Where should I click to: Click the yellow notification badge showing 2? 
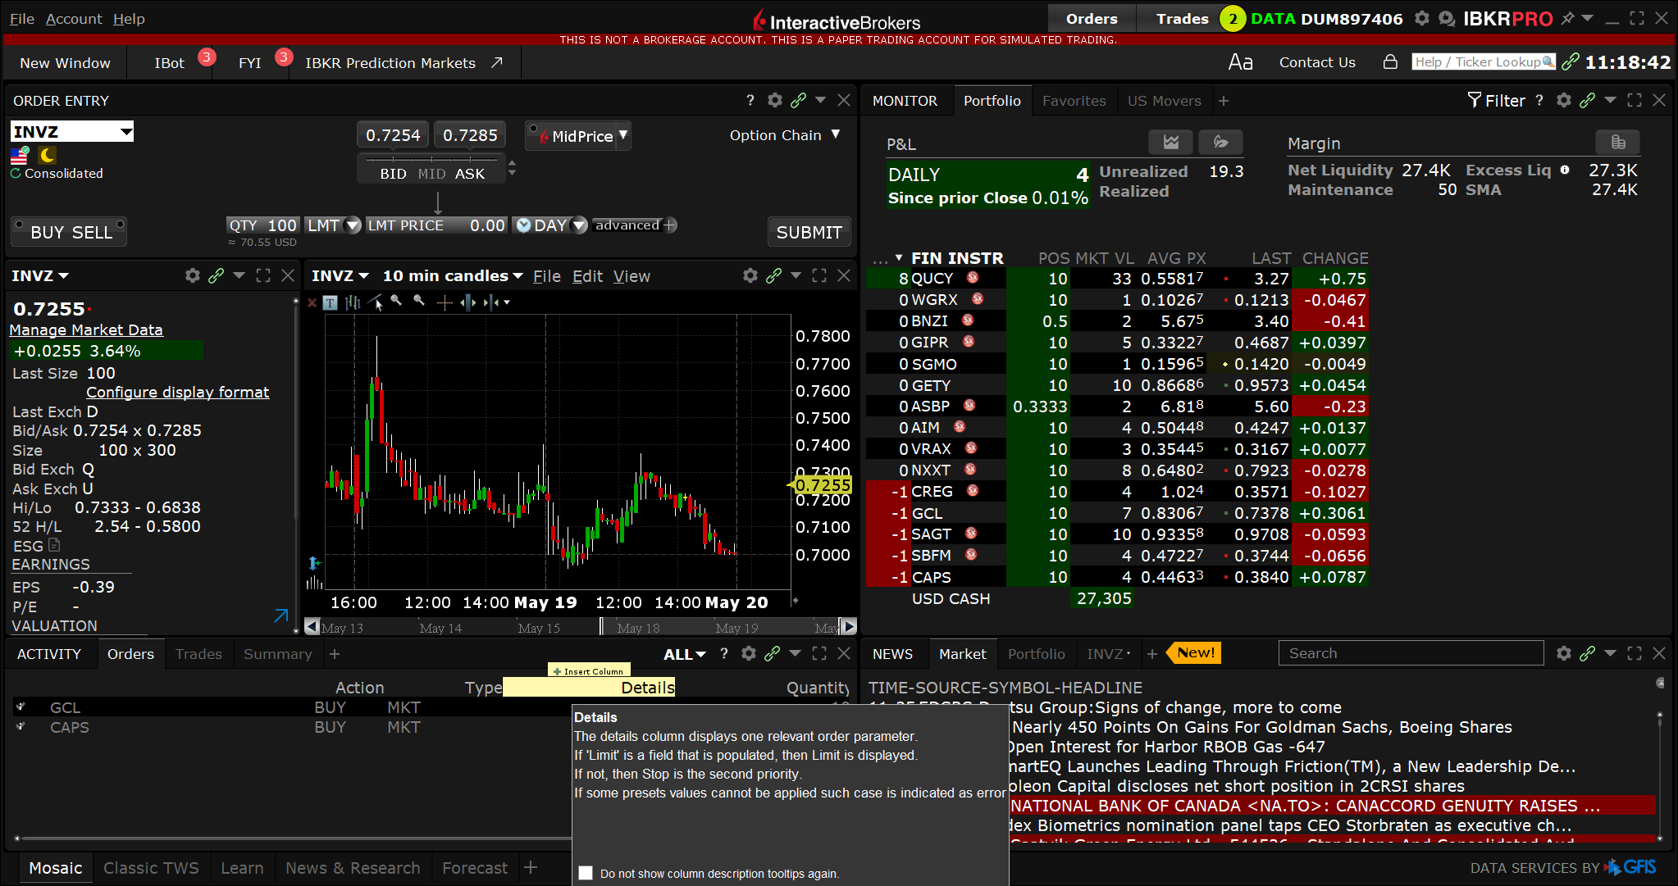click(1232, 18)
